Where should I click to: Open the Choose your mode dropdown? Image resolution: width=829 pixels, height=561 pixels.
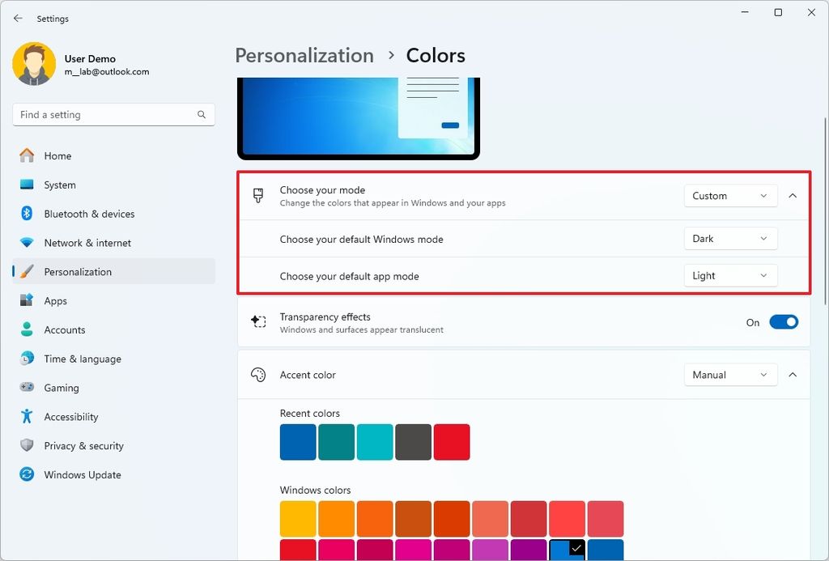click(x=729, y=195)
